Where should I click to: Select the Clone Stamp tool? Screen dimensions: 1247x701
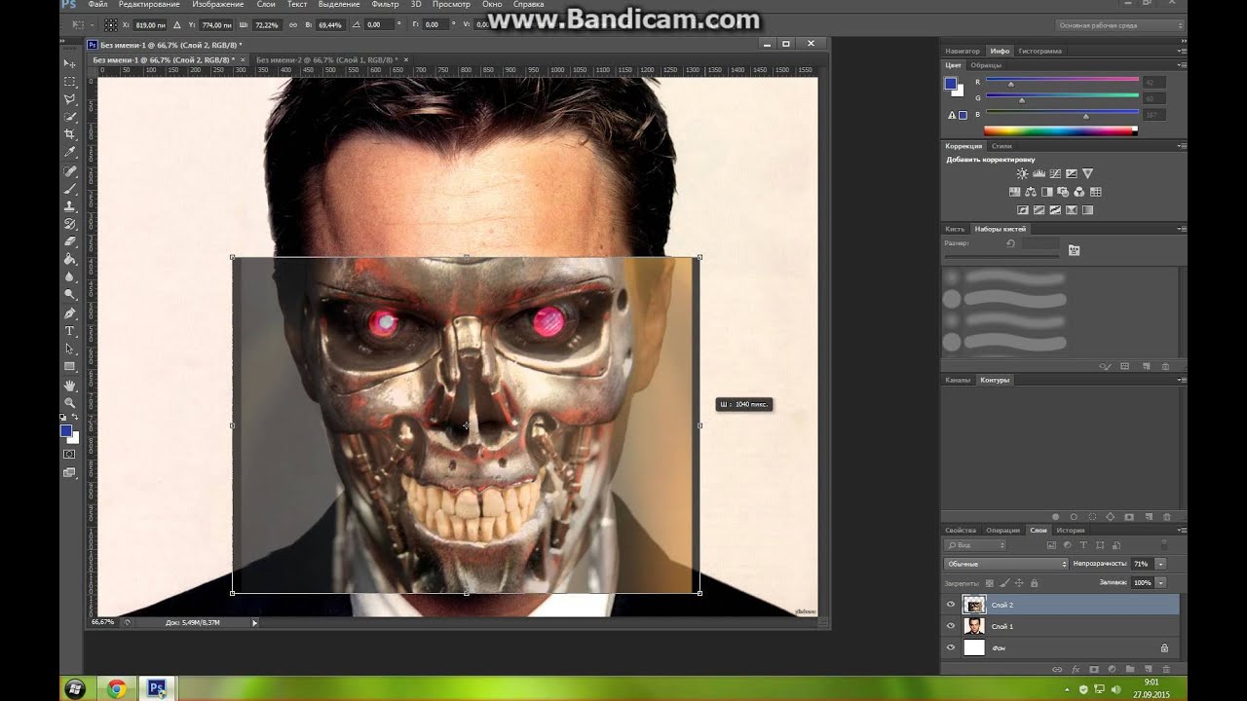[70, 205]
